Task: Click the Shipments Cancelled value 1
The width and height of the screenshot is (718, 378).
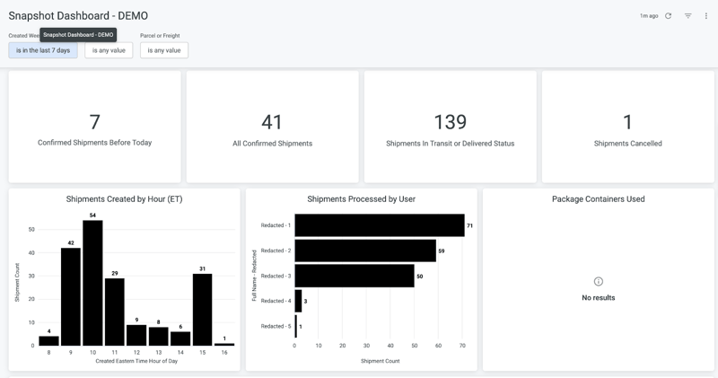Action: 627,122
